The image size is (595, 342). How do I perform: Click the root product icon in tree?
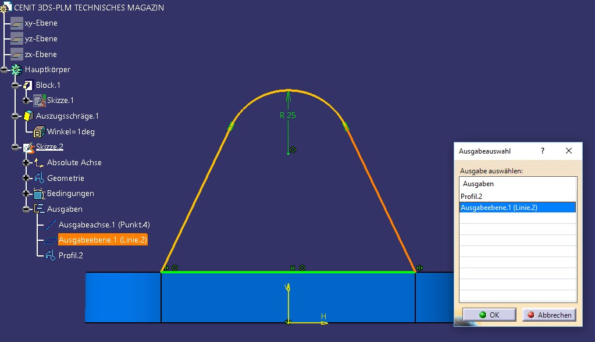[5, 7]
